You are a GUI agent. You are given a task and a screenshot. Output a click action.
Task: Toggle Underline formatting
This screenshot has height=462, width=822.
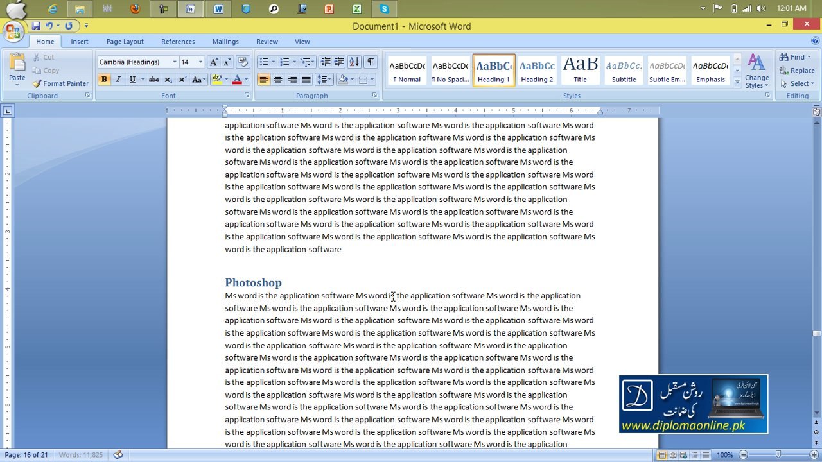coord(132,80)
